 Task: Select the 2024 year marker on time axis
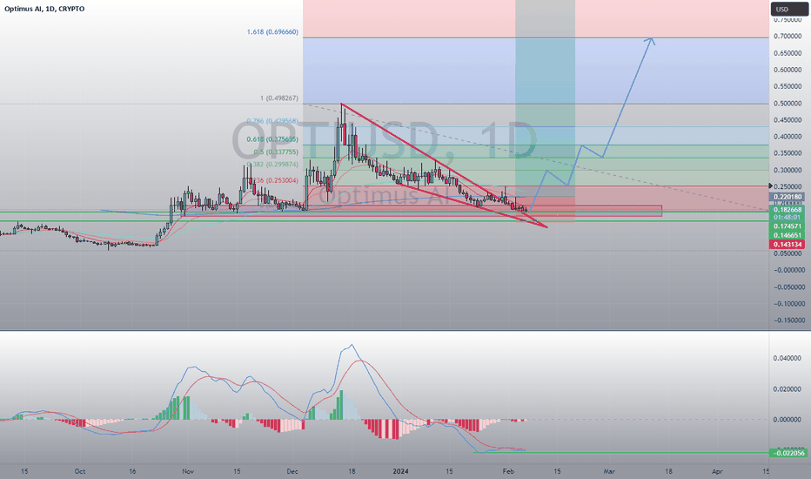[x=400, y=471]
